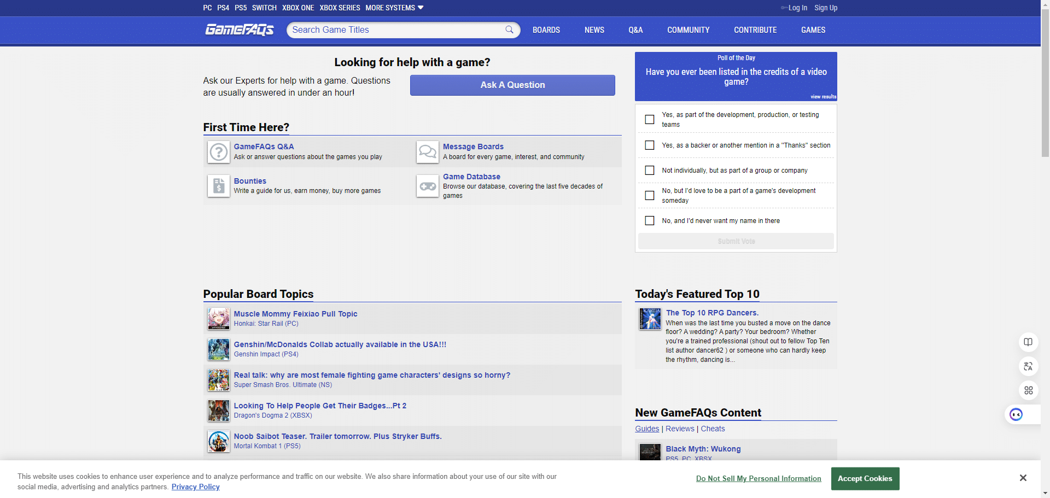The width and height of the screenshot is (1050, 498).
Task: Open the Boards menu
Action: (546, 30)
